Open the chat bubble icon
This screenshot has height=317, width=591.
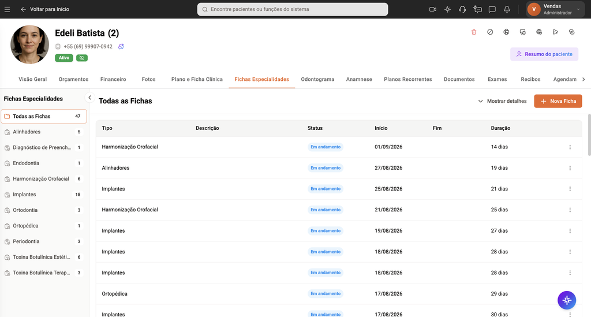[x=492, y=9]
